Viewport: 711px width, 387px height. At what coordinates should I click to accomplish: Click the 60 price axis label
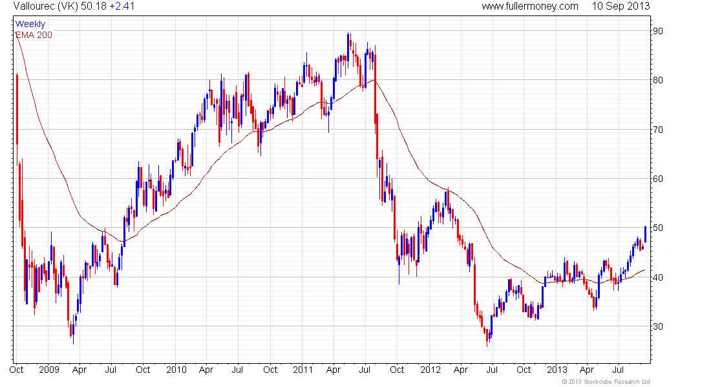pos(657,179)
